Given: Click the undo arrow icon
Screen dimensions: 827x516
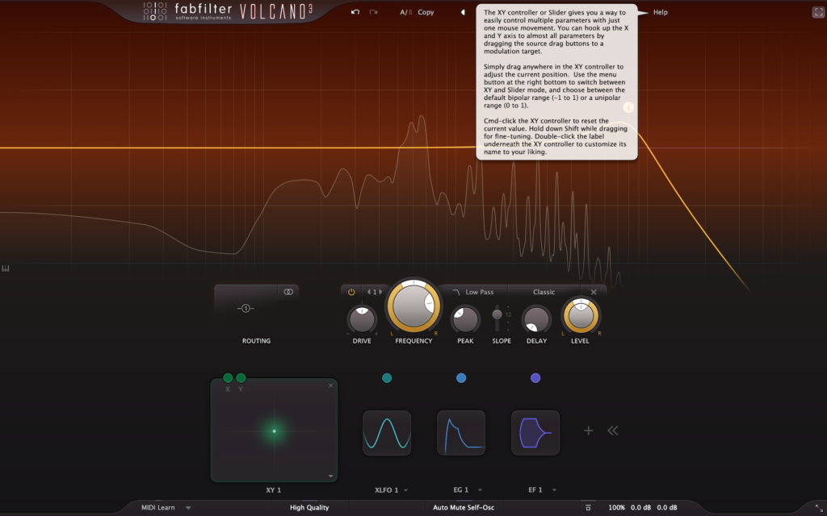Looking at the screenshot, I should coord(355,13).
